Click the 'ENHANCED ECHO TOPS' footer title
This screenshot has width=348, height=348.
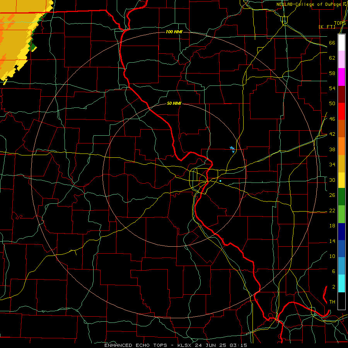[136, 345]
